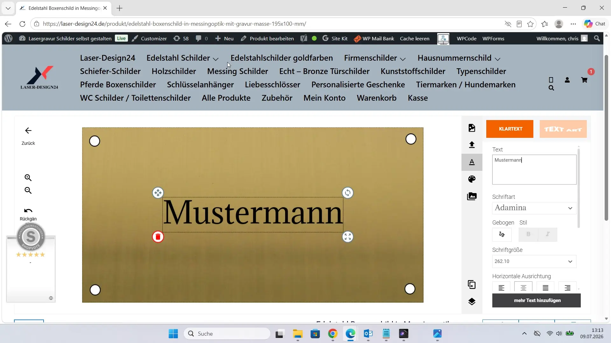Open the upload image tool

(x=472, y=145)
